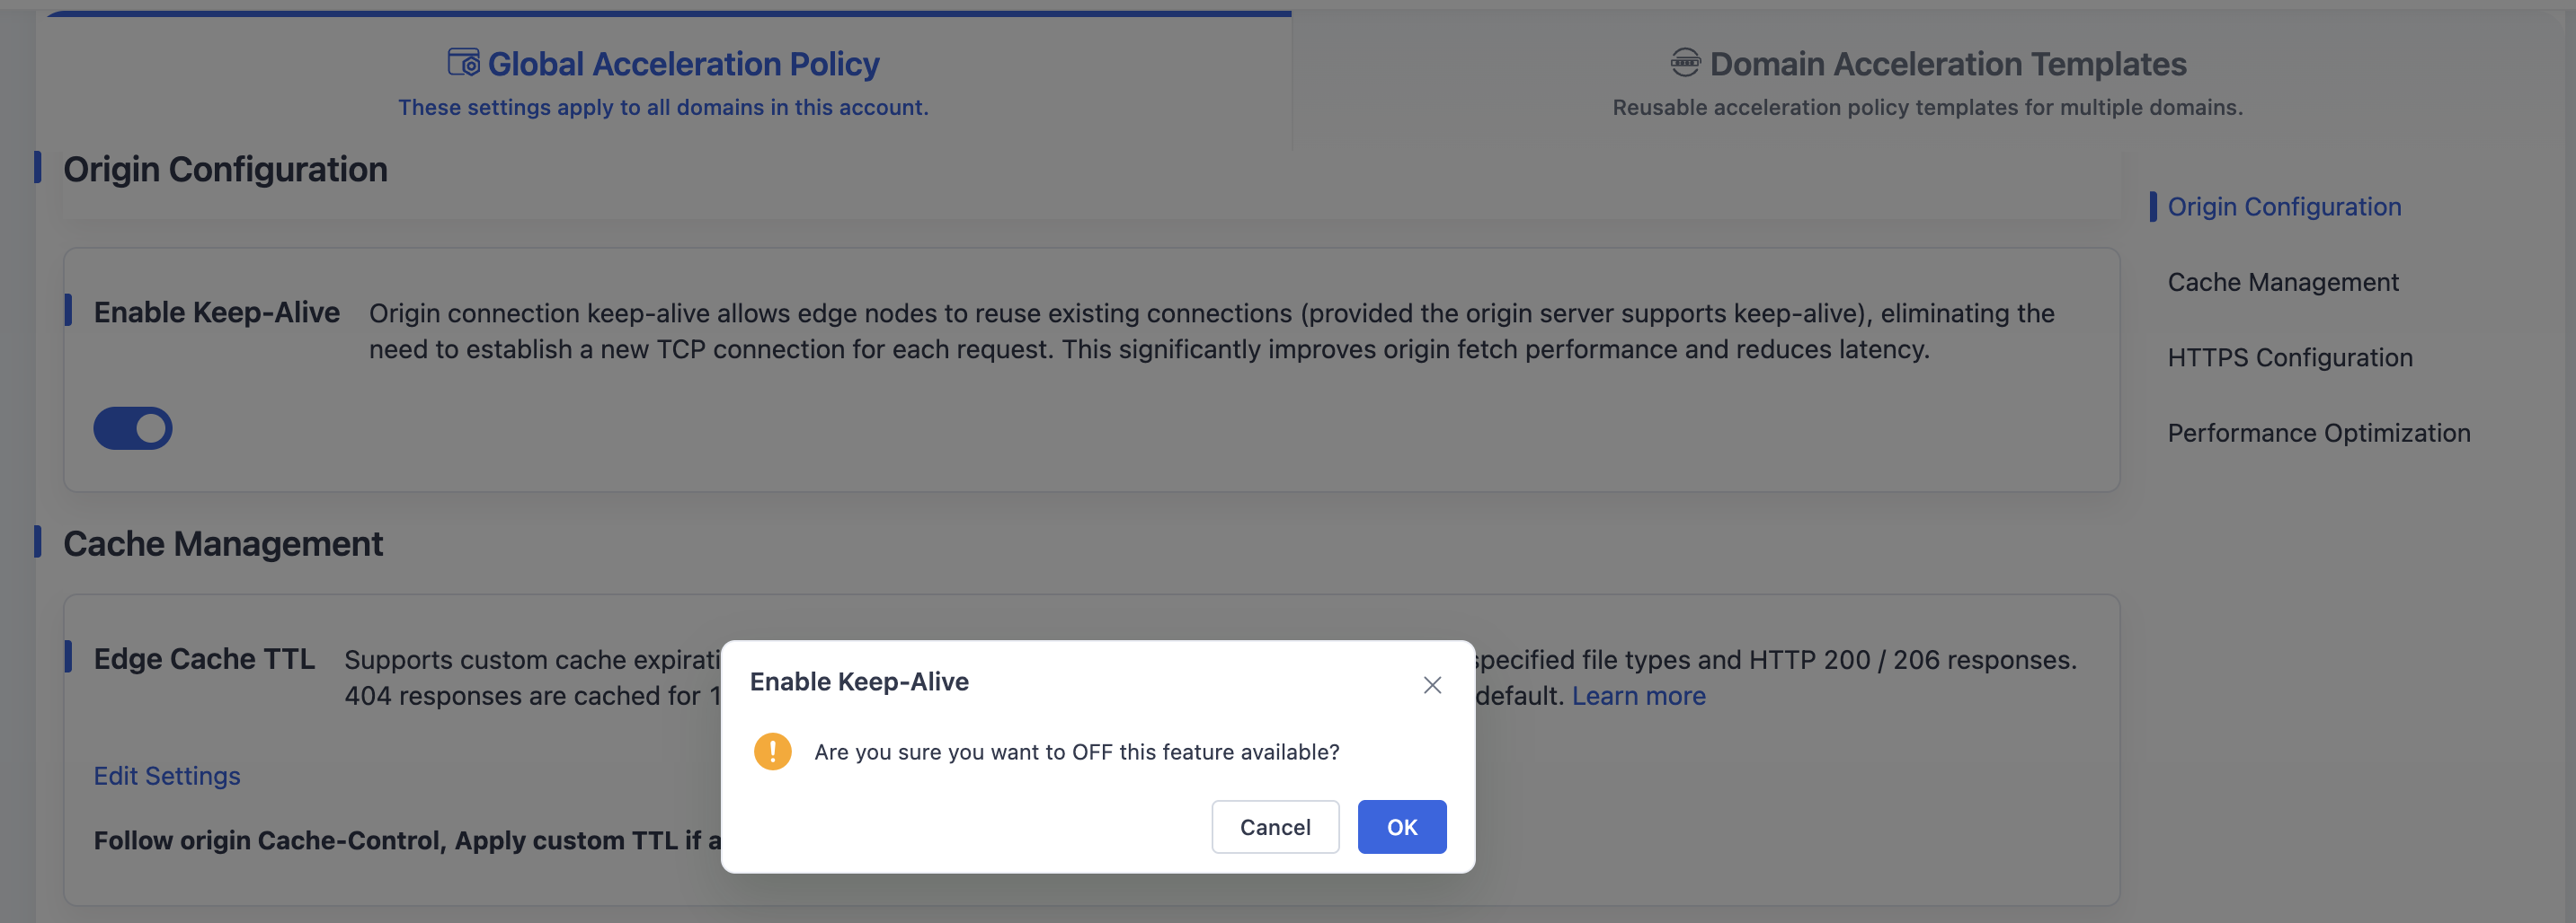This screenshot has width=2576, height=923.
Task: Switch to Global Acceleration Policy tab title
Action: (x=683, y=63)
